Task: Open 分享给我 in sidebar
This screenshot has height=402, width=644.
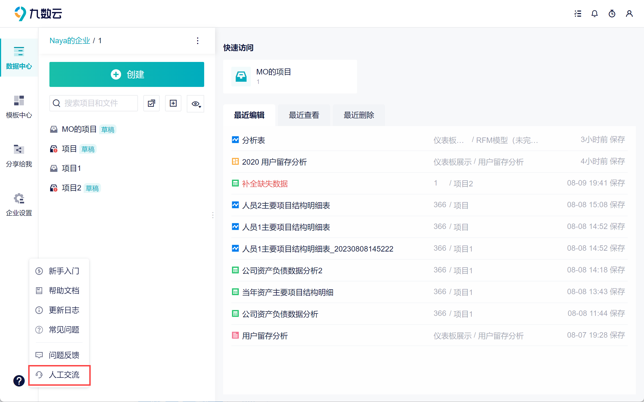Action: tap(19, 156)
